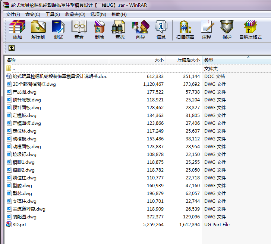Screen dimensions: 271x244
Task: Click the Info (信息) toolbar icon
Action: click(161, 26)
